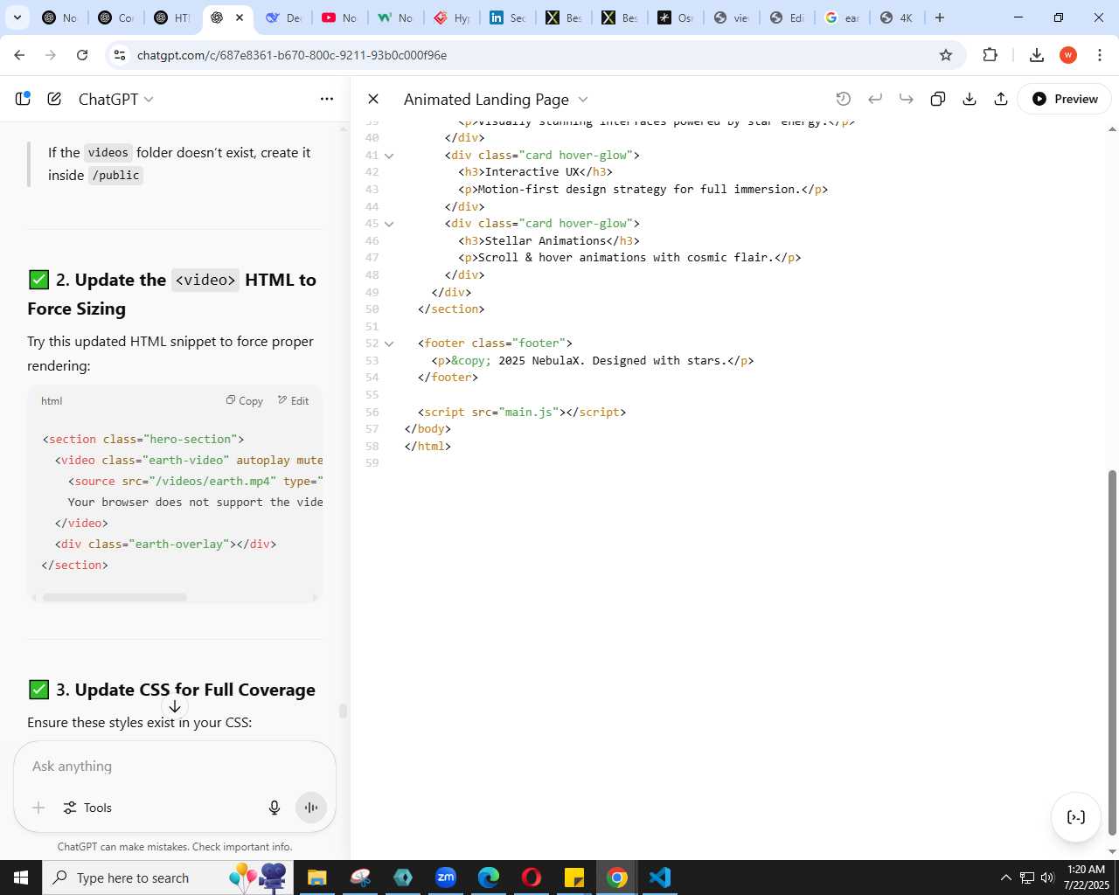
Task: Collapse code fold at line 41
Action: pos(389,156)
